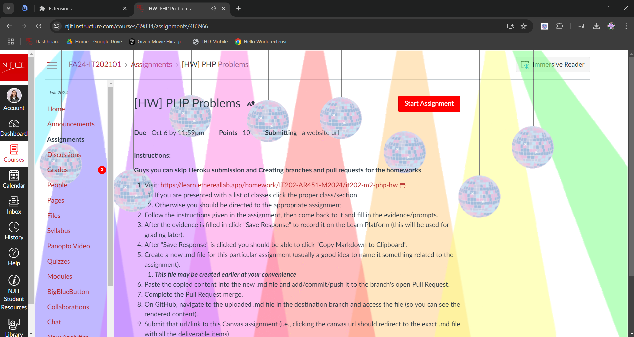The image size is (634, 337).
Task: Install the page as an app icon
Action: (x=510, y=26)
